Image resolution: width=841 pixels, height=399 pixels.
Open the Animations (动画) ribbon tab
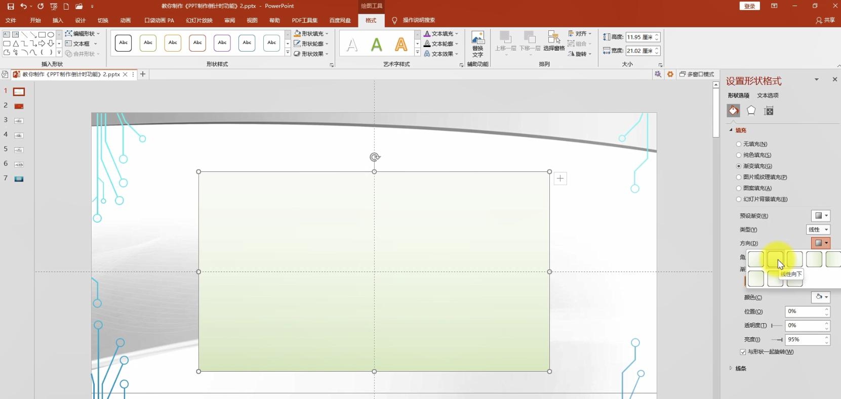(125, 20)
